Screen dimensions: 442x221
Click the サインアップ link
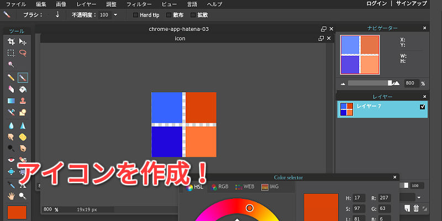point(411,4)
